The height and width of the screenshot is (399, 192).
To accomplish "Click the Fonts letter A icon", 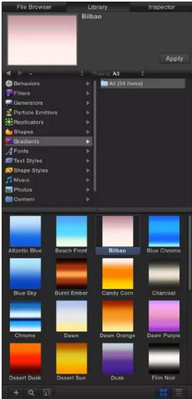I will click(x=9, y=151).
